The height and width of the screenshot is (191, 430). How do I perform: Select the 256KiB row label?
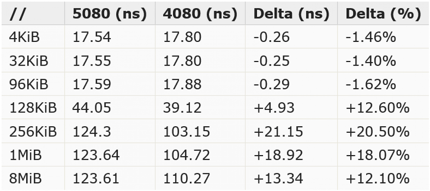coord(33,131)
